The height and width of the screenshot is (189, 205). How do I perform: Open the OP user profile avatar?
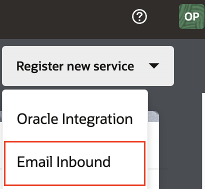(x=192, y=16)
